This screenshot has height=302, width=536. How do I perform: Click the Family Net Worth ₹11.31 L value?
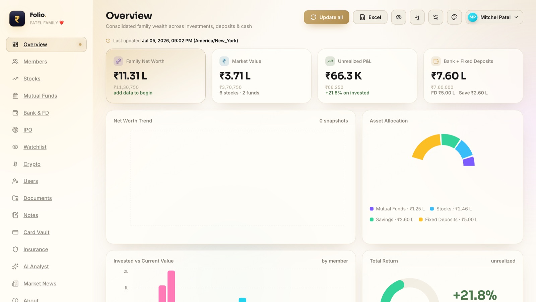point(130,76)
